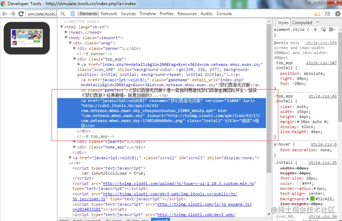Open the style.css:6 source link
The image size is (342, 221).
click(x=324, y=144)
